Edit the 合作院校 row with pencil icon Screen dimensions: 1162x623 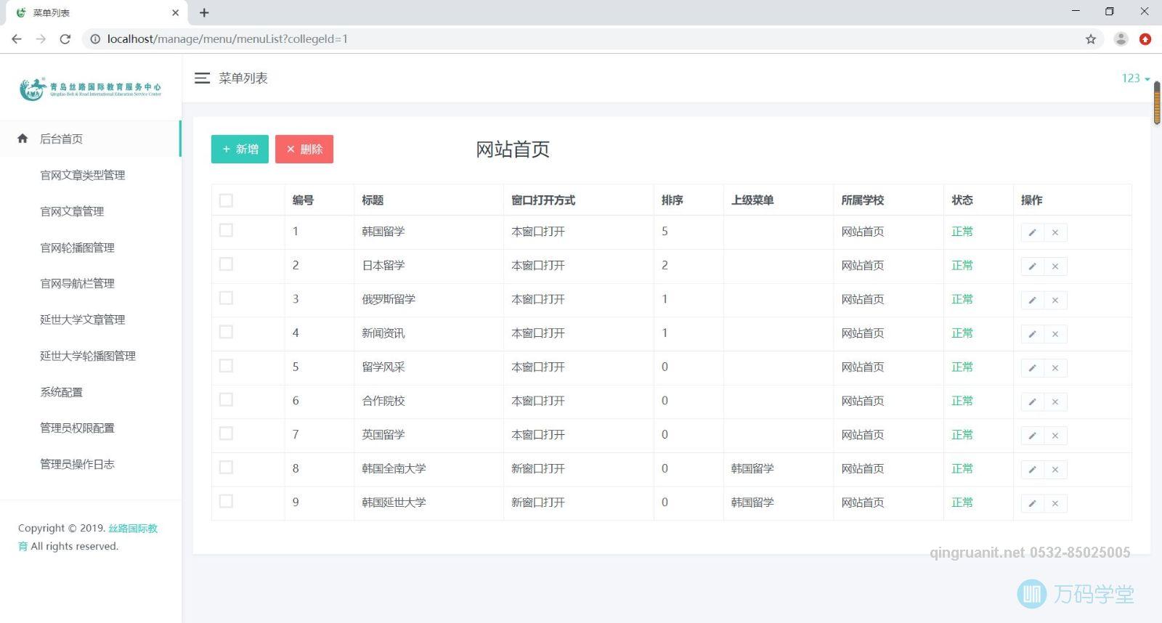(x=1032, y=402)
